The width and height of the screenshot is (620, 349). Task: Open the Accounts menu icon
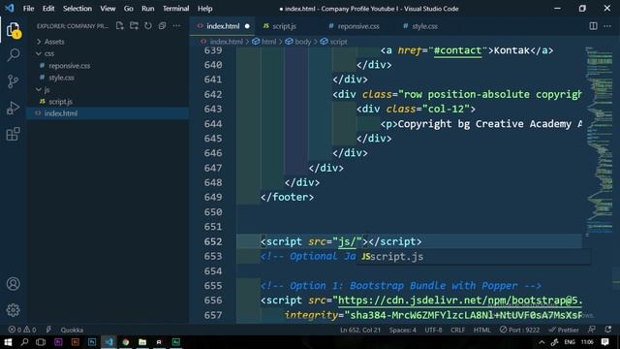(13, 284)
